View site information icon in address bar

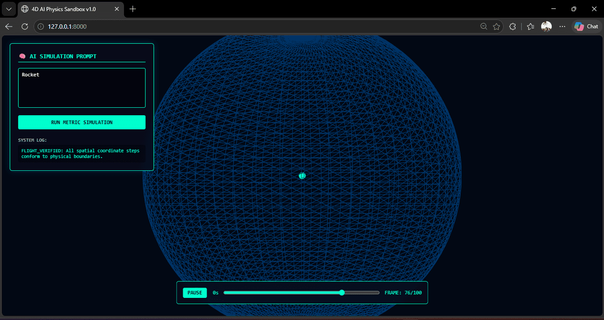[41, 27]
